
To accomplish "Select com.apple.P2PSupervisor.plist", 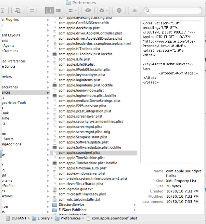I will click(83, 106).
